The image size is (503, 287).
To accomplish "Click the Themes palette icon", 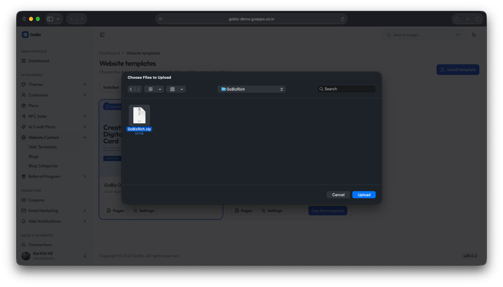I will click(x=24, y=84).
